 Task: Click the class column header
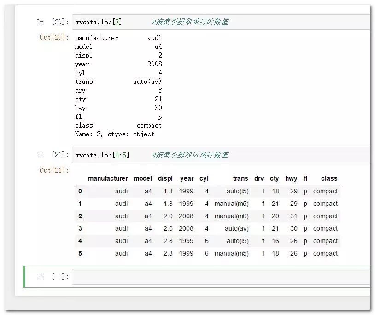pyautogui.click(x=329, y=178)
